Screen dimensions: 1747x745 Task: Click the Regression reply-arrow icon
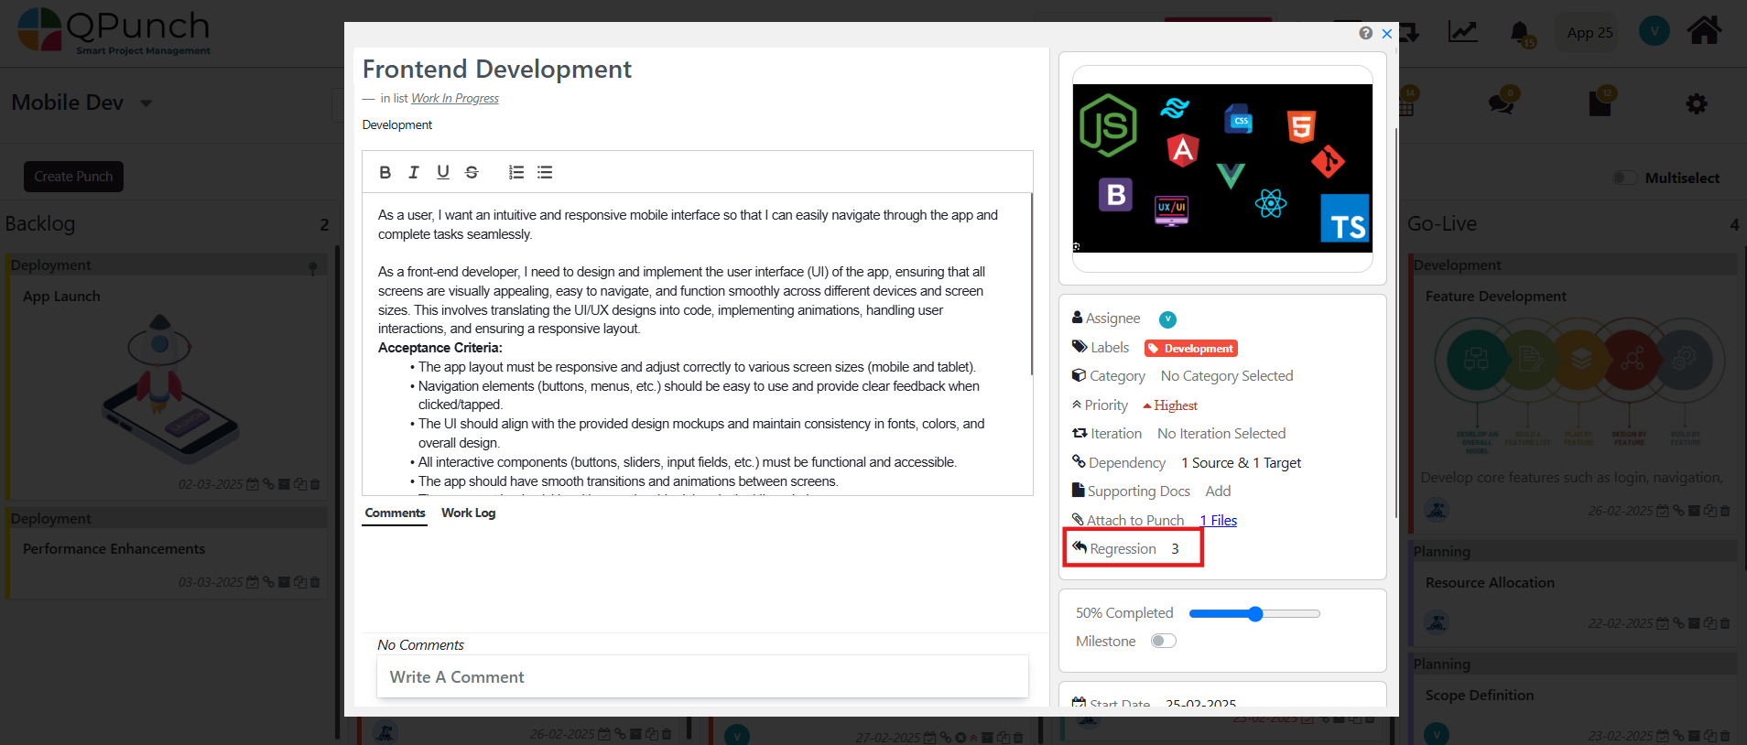(x=1080, y=547)
